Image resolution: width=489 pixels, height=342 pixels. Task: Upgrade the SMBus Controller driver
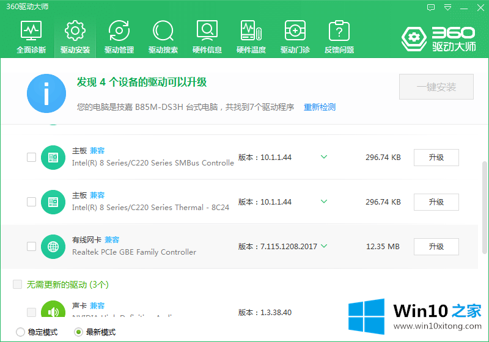[x=436, y=158]
